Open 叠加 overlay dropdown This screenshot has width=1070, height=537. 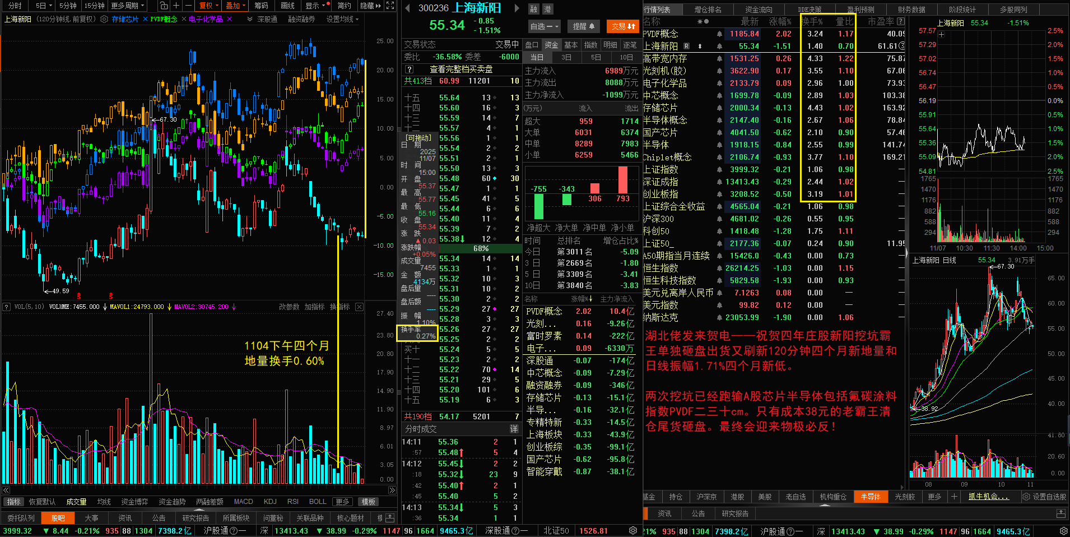(236, 6)
